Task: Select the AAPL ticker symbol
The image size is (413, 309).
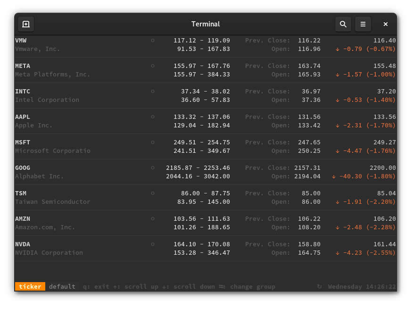Action: tap(23, 117)
